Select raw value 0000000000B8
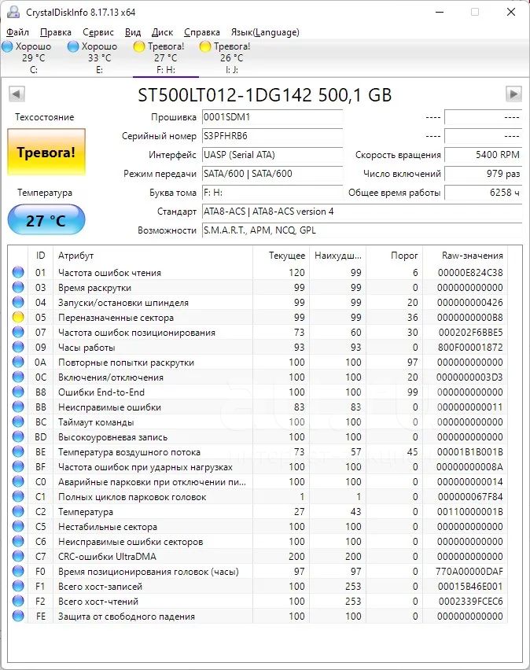 tap(469, 318)
